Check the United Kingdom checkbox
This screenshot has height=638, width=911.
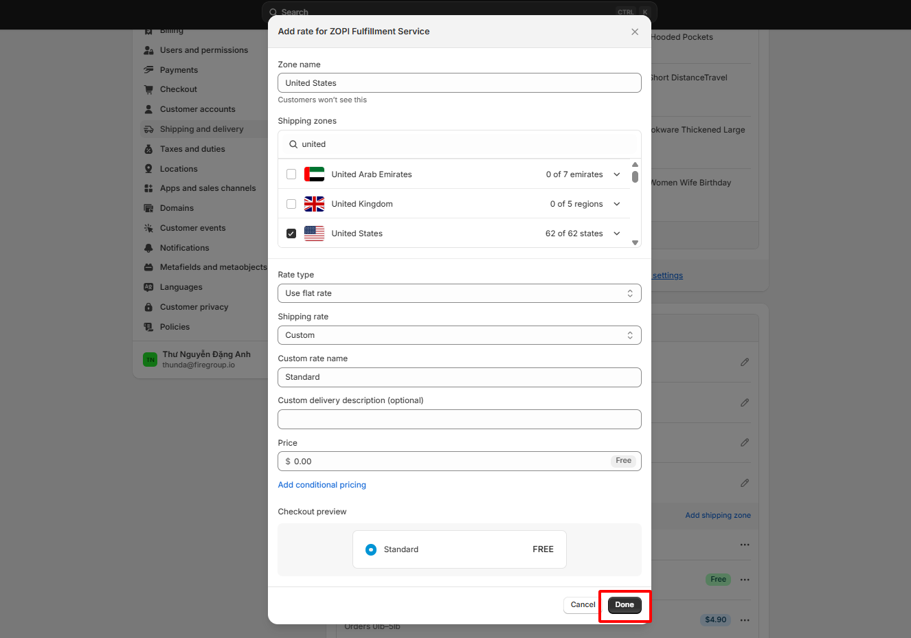point(291,204)
